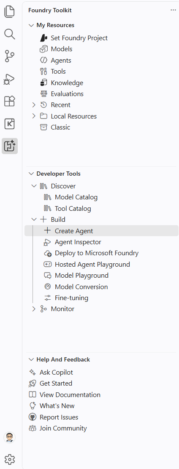The image size is (179, 469).
Task: Click the Models cube icon
Action: [x=44, y=49]
